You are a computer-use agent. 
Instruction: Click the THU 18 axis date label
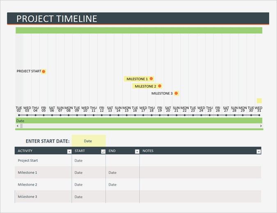point(151,109)
